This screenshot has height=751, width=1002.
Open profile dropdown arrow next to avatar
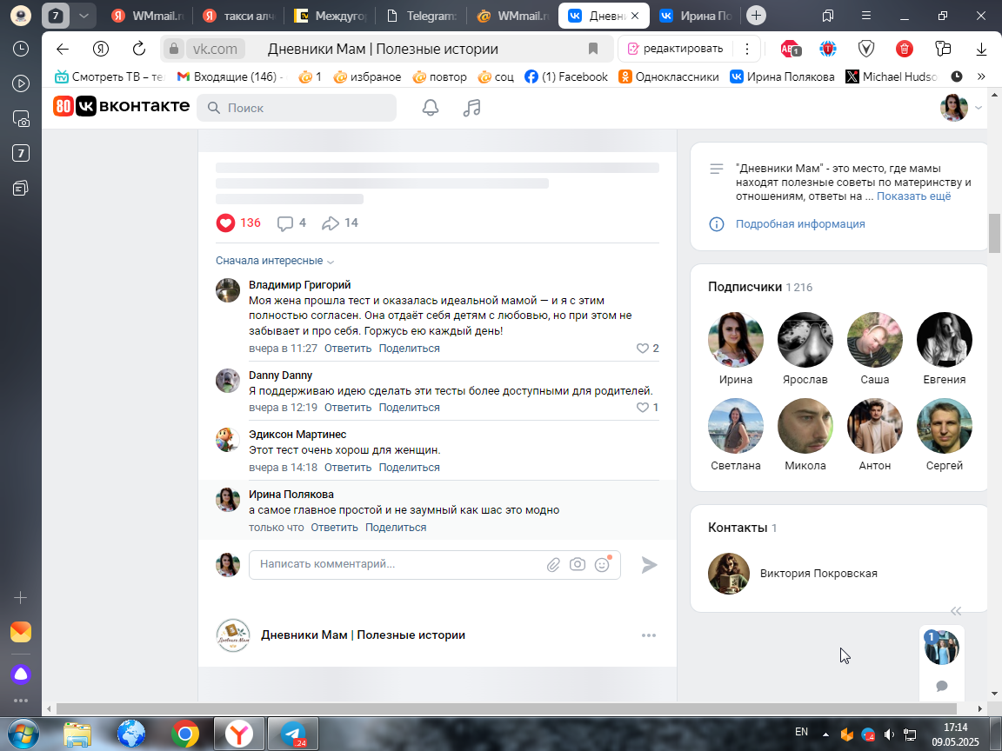coord(979,108)
